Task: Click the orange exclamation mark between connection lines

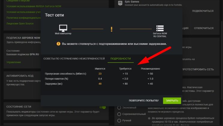Action: point(111,29)
